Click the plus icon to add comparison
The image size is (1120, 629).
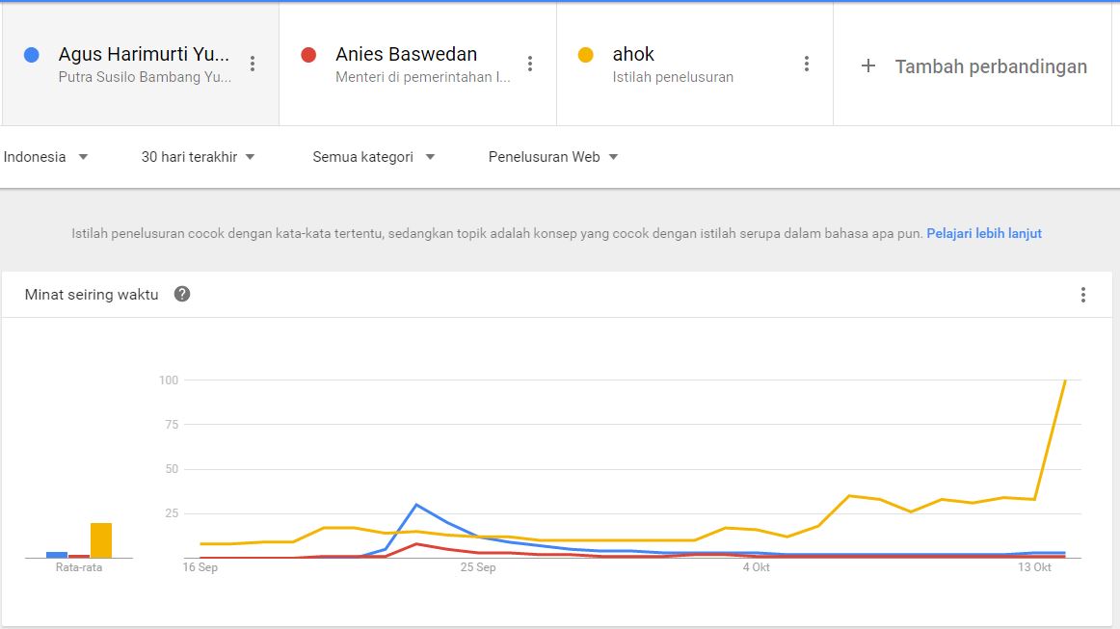(867, 66)
